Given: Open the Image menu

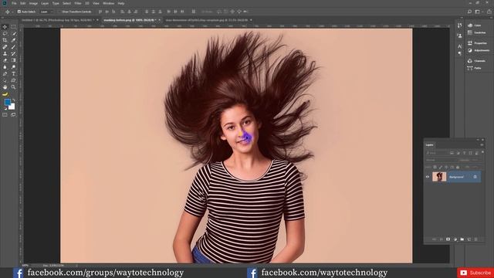Looking at the screenshot, I should tap(33, 3).
